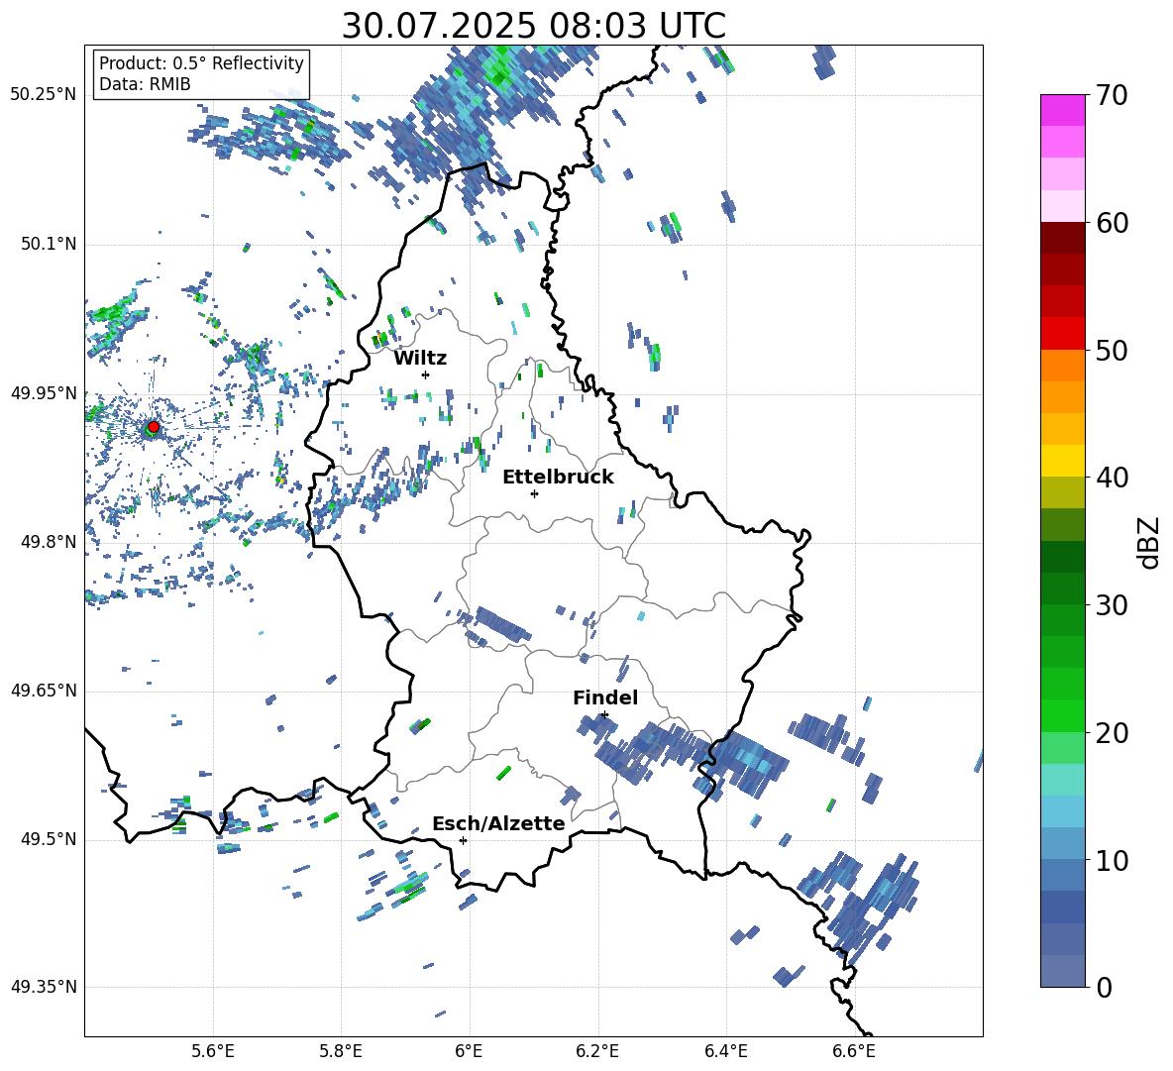Click the 50.1°N latitude label
Image resolution: width=1173 pixels, height=1071 pixels.
[48, 244]
